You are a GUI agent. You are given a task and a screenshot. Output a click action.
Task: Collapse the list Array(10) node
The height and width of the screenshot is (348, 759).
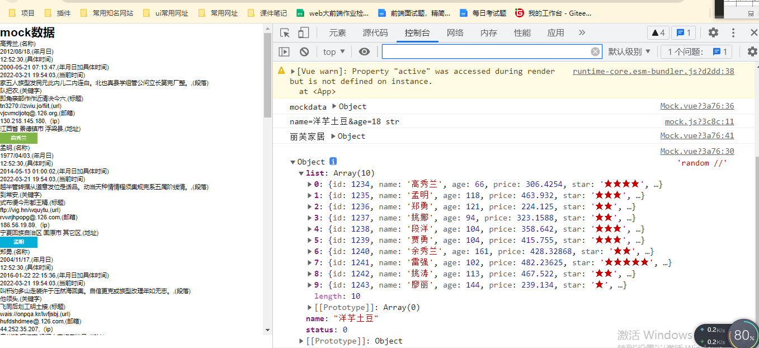[x=301, y=173]
